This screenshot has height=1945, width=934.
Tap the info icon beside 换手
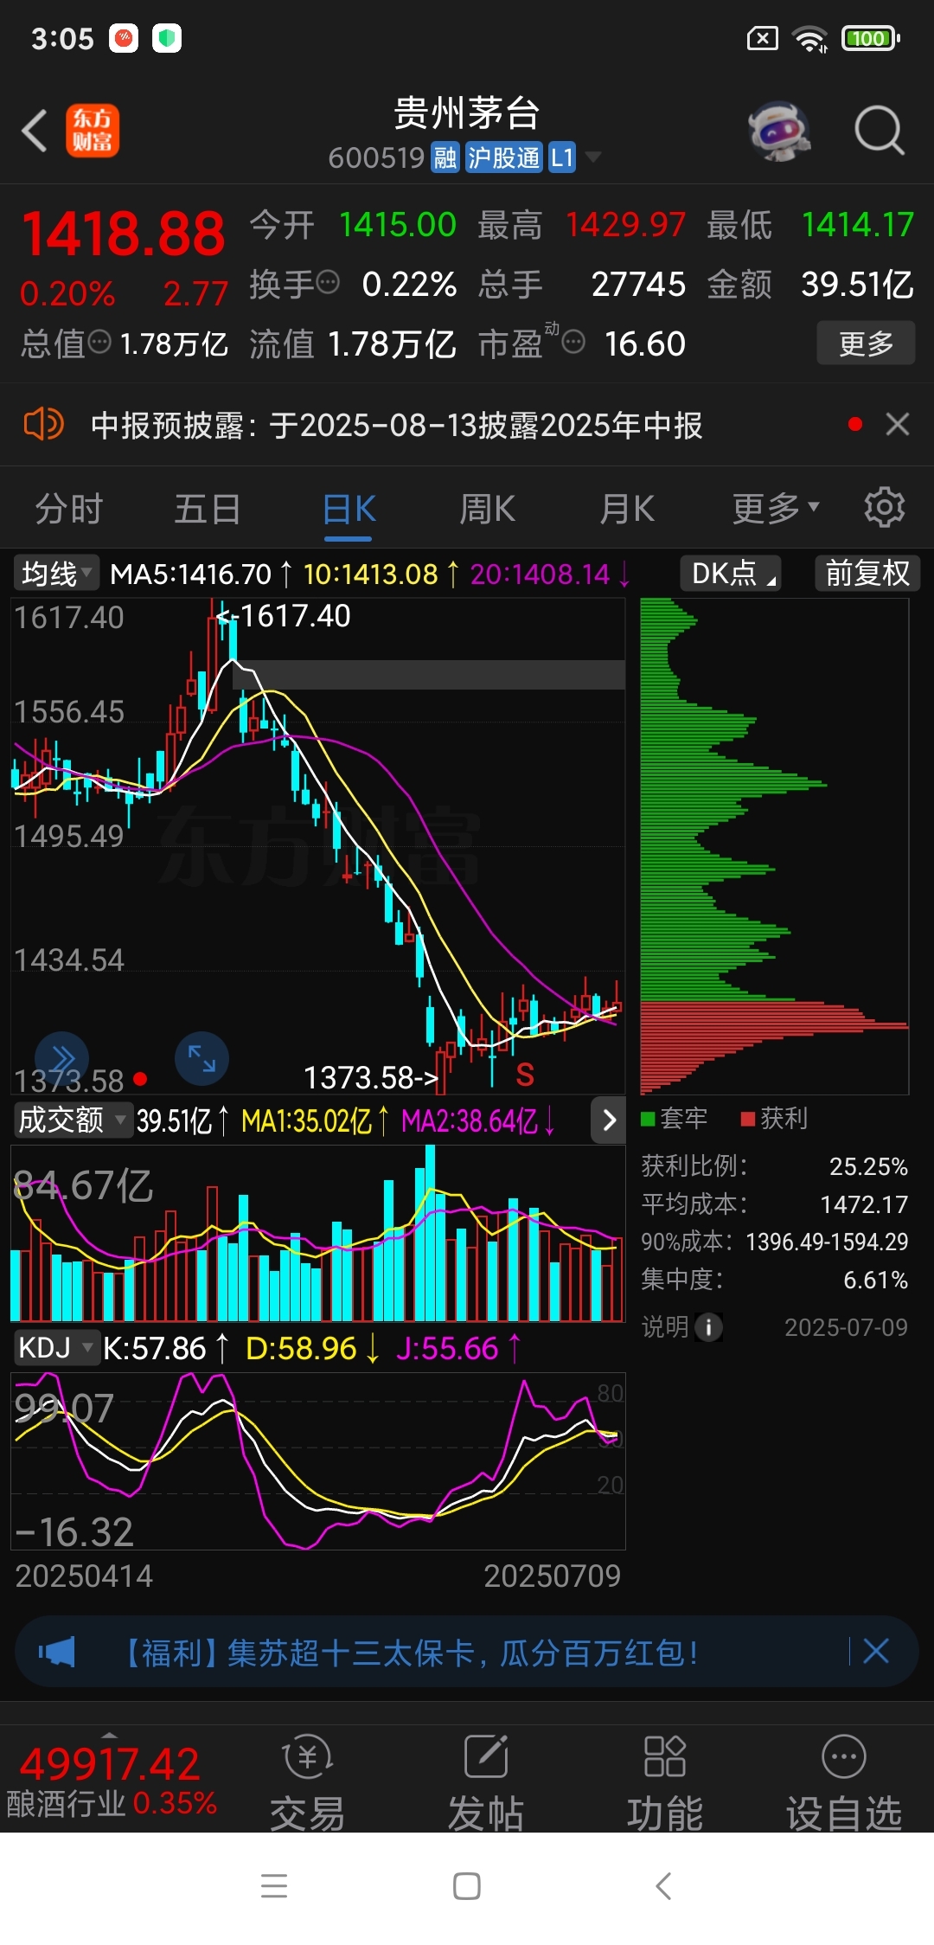pyautogui.click(x=328, y=282)
